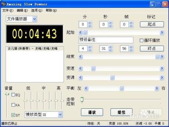Click the 音量 volume slider handle
The image size is (169, 127).
point(7,94)
